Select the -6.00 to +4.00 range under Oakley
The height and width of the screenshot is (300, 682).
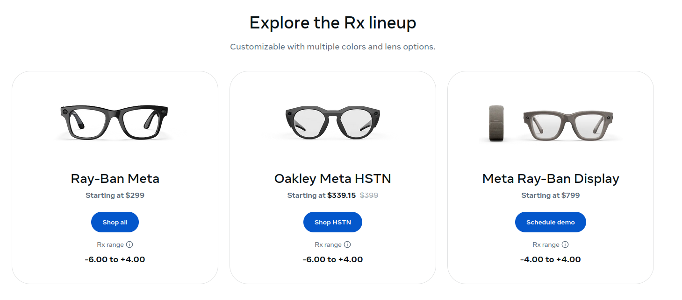pyautogui.click(x=332, y=259)
